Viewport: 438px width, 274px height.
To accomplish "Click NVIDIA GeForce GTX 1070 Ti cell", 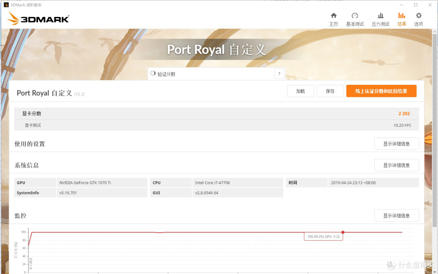I will coord(102,183).
